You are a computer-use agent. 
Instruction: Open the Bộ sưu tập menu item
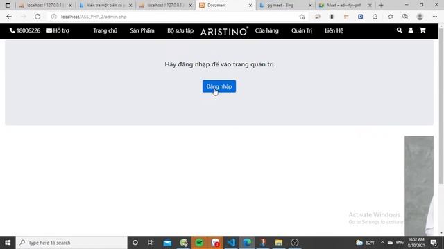[x=180, y=30]
